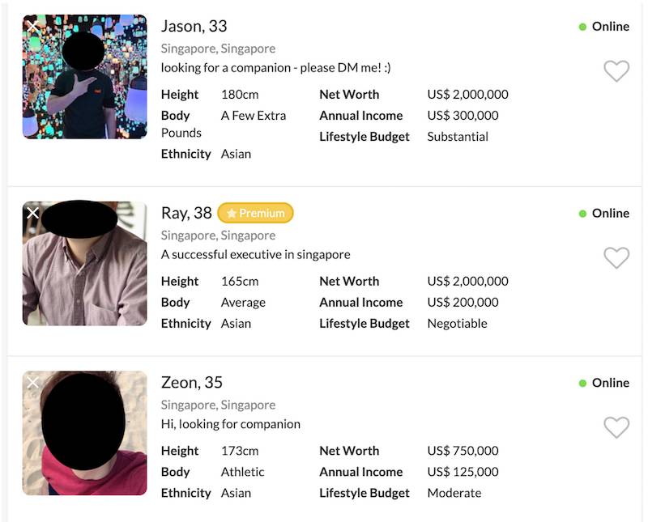Click Zeon's 'Hi, looking for companion' tagline
Image resolution: width=648 pixels, height=522 pixels.
tap(230, 424)
